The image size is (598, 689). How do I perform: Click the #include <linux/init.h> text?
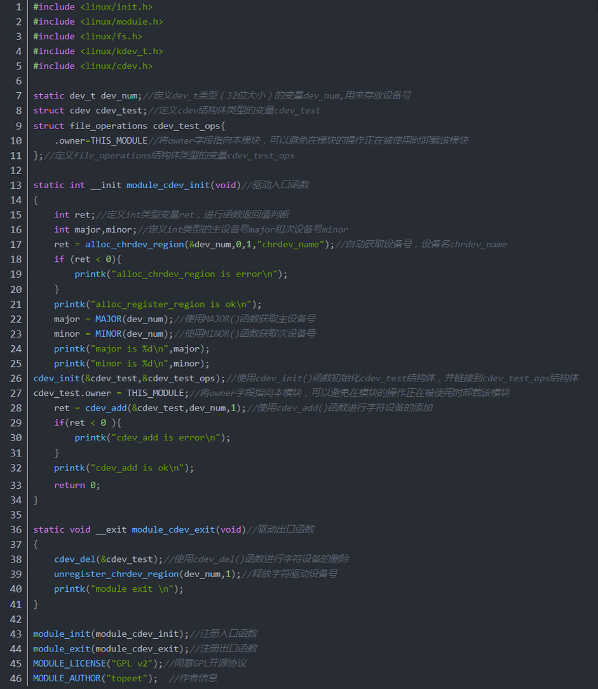[93, 7]
